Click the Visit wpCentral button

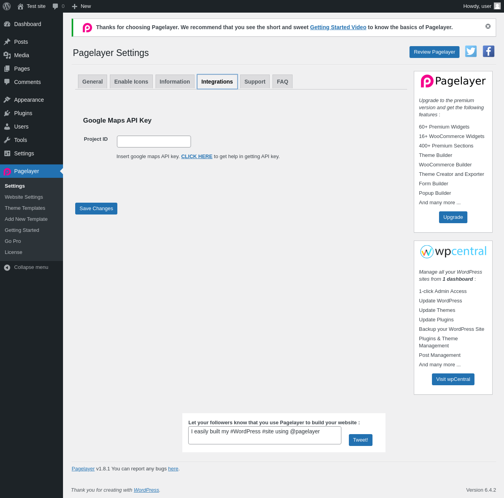[x=453, y=379]
